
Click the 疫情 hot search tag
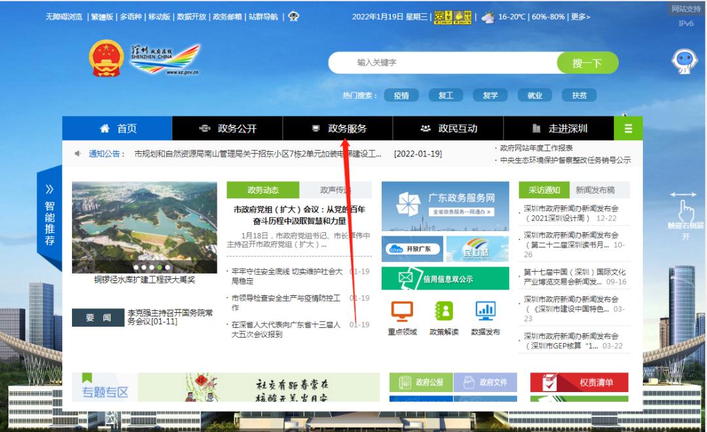coord(401,96)
